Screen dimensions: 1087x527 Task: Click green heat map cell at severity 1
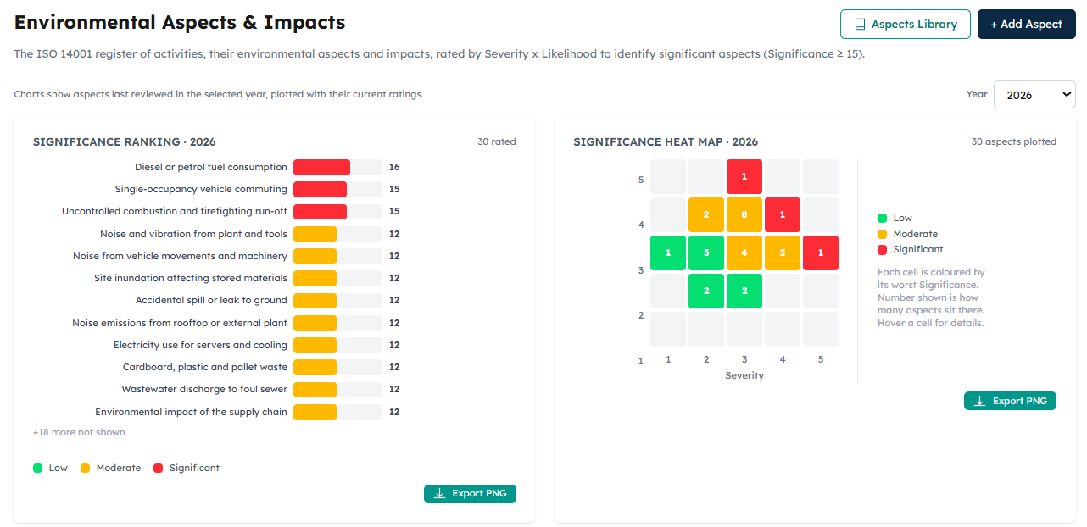click(668, 252)
